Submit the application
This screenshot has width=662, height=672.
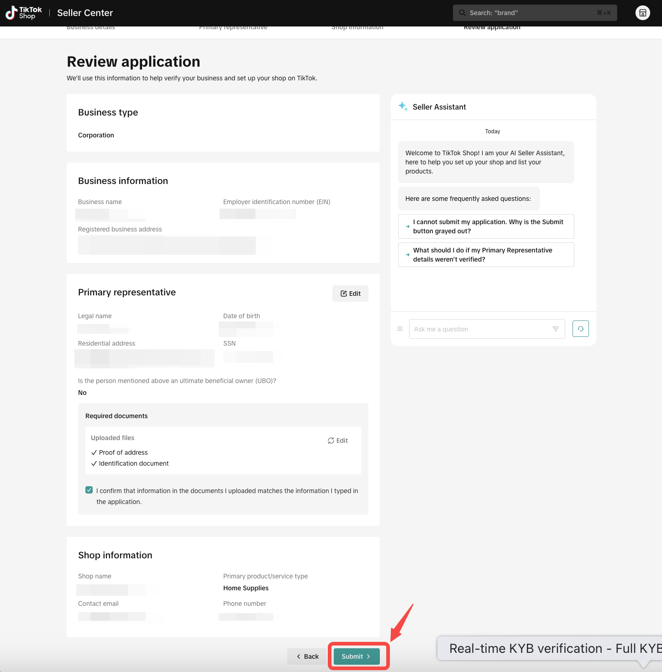coord(357,656)
